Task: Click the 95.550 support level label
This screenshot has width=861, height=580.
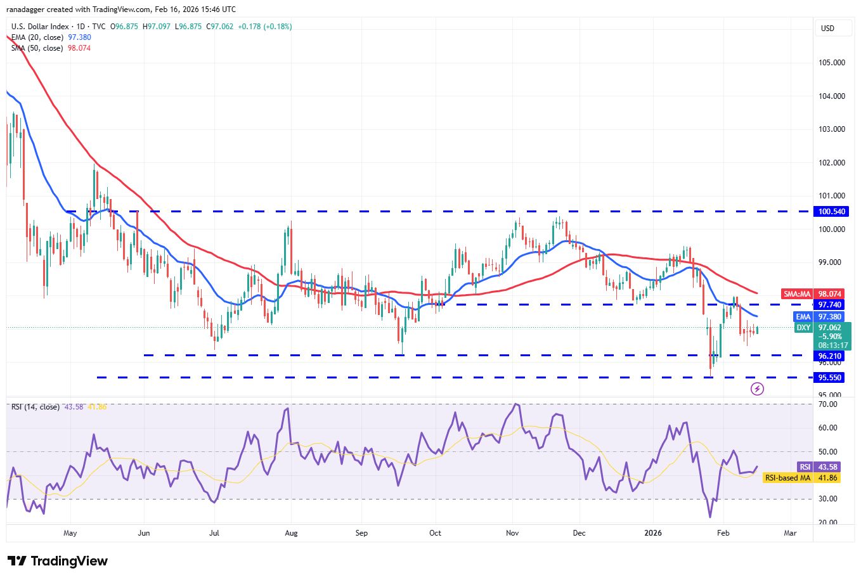Action: [x=829, y=377]
